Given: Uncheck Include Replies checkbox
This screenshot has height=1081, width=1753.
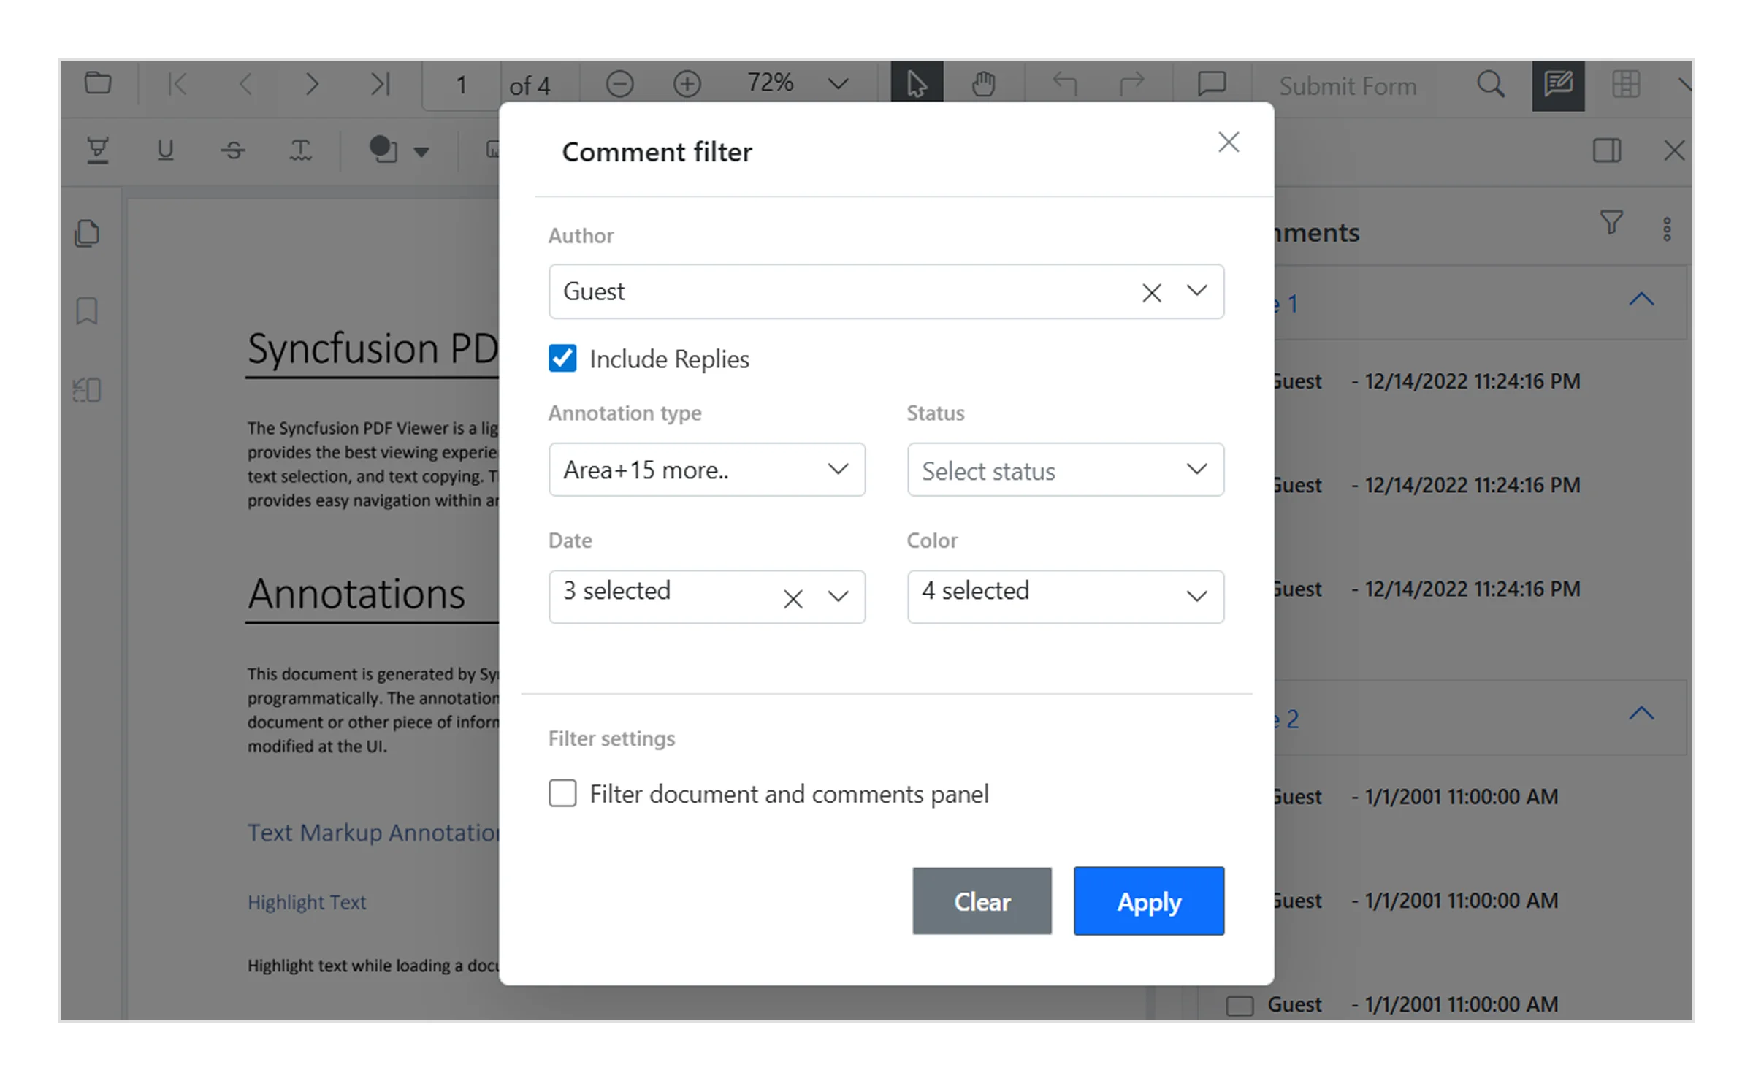Looking at the screenshot, I should pyautogui.click(x=562, y=359).
